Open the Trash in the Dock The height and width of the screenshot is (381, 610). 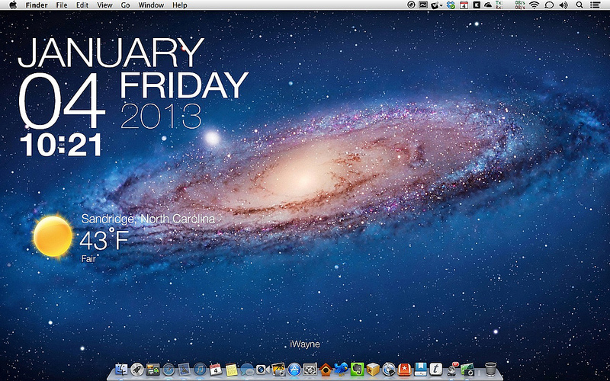click(x=490, y=370)
